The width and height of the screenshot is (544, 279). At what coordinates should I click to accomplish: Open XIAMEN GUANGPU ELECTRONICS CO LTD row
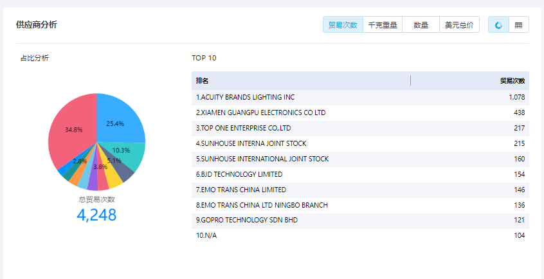coord(260,113)
